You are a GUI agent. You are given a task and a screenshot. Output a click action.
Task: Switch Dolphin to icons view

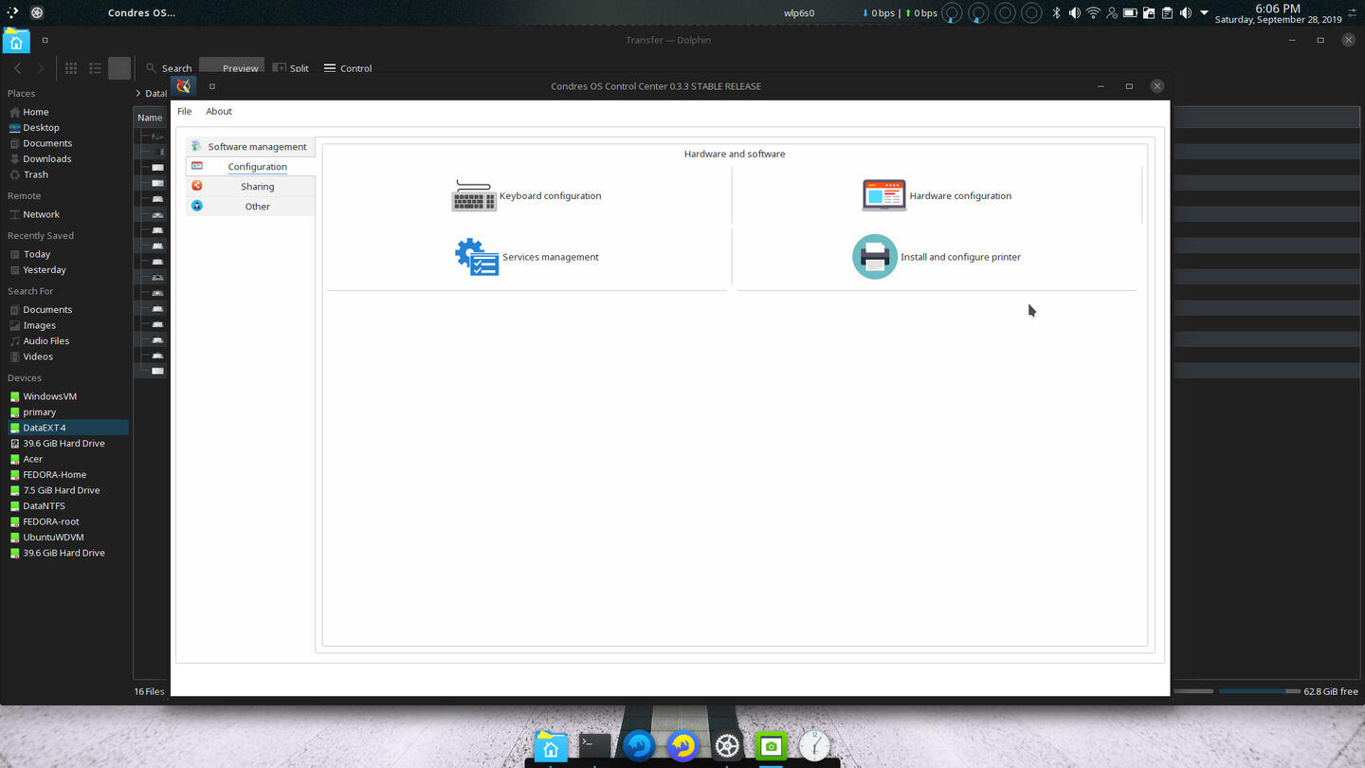pyautogui.click(x=71, y=68)
